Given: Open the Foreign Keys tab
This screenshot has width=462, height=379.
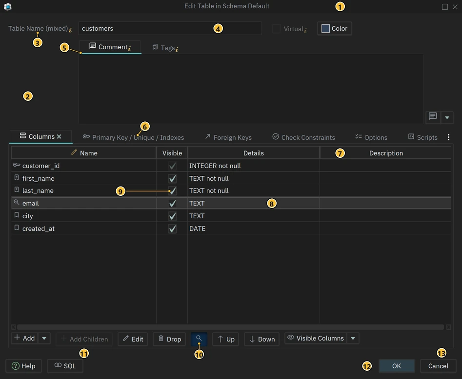Looking at the screenshot, I should coord(228,137).
